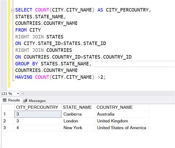Switch to the Messages tab
175x148 pixels.
tap(35, 101)
